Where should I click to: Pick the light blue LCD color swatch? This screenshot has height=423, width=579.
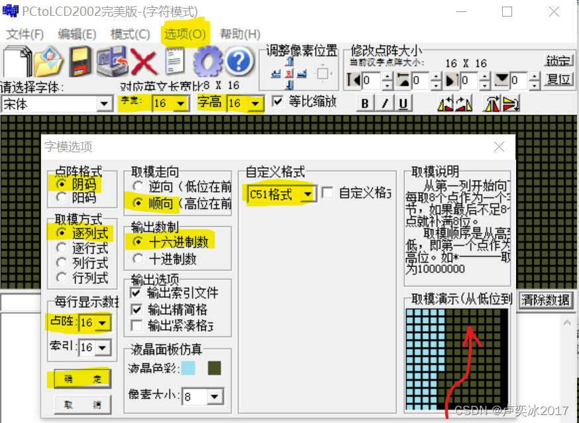point(188,368)
